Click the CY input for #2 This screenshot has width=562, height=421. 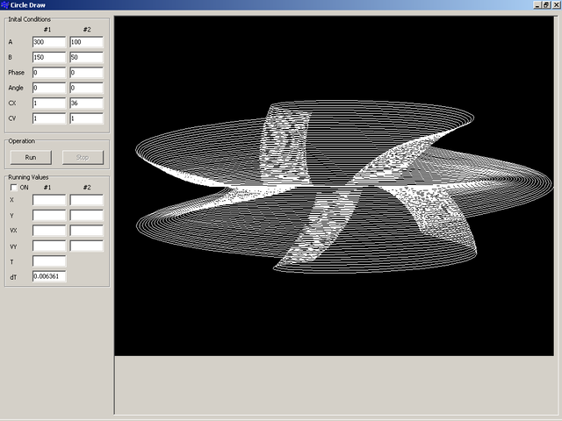pos(86,118)
